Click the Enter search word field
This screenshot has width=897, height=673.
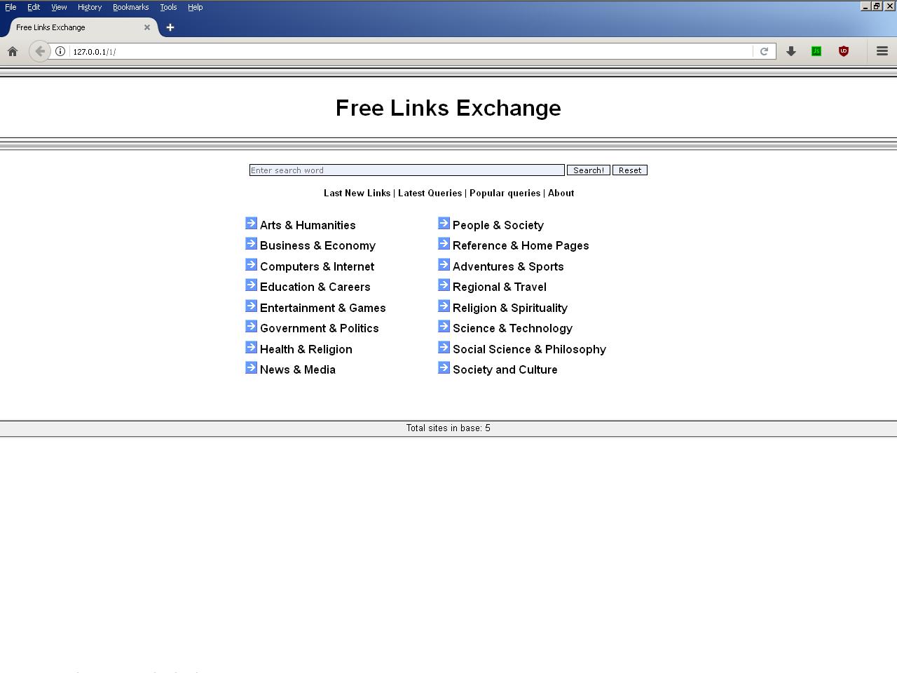pyautogui.click(x=406, y=170)
